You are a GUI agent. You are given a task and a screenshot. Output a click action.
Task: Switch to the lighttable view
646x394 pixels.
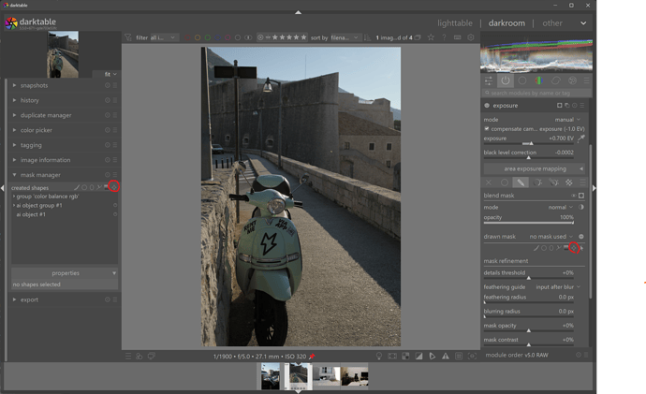(455, 22)
